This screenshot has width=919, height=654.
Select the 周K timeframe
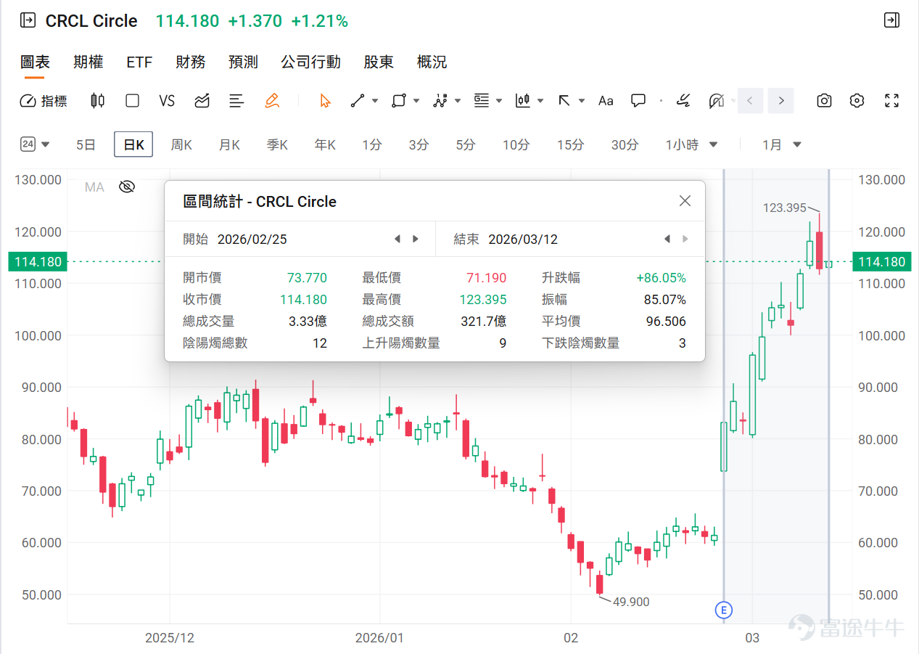point(181,145)
